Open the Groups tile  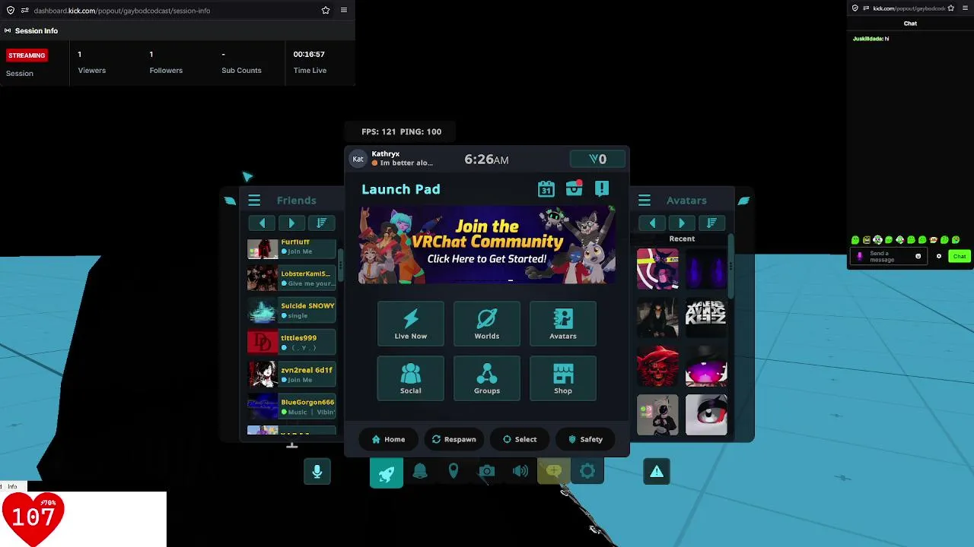[487, 378]
